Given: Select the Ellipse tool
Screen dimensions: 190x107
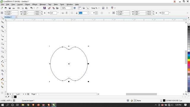Looking at the screenshot, I should 2,48.
